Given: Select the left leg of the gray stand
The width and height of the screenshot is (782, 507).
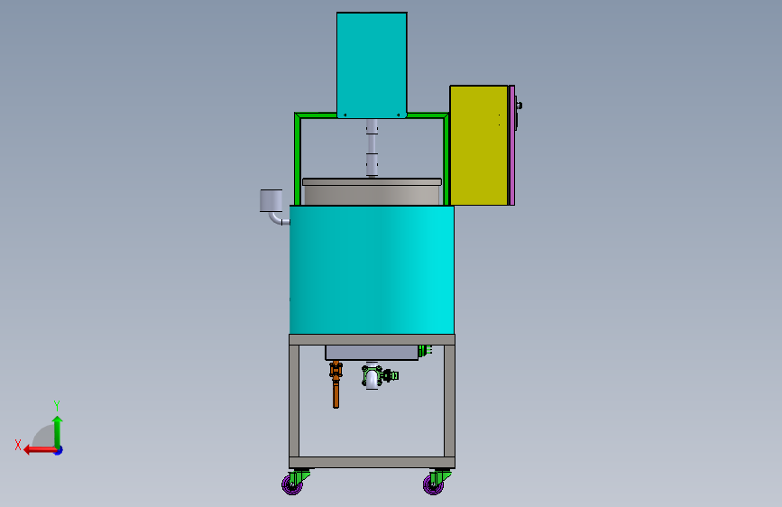Looking at the screenshot, I should [x=294, y=401].
